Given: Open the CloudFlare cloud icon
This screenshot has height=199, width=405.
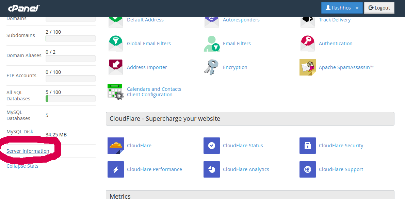Looking at the screenshot, I should tap(116, 146).
